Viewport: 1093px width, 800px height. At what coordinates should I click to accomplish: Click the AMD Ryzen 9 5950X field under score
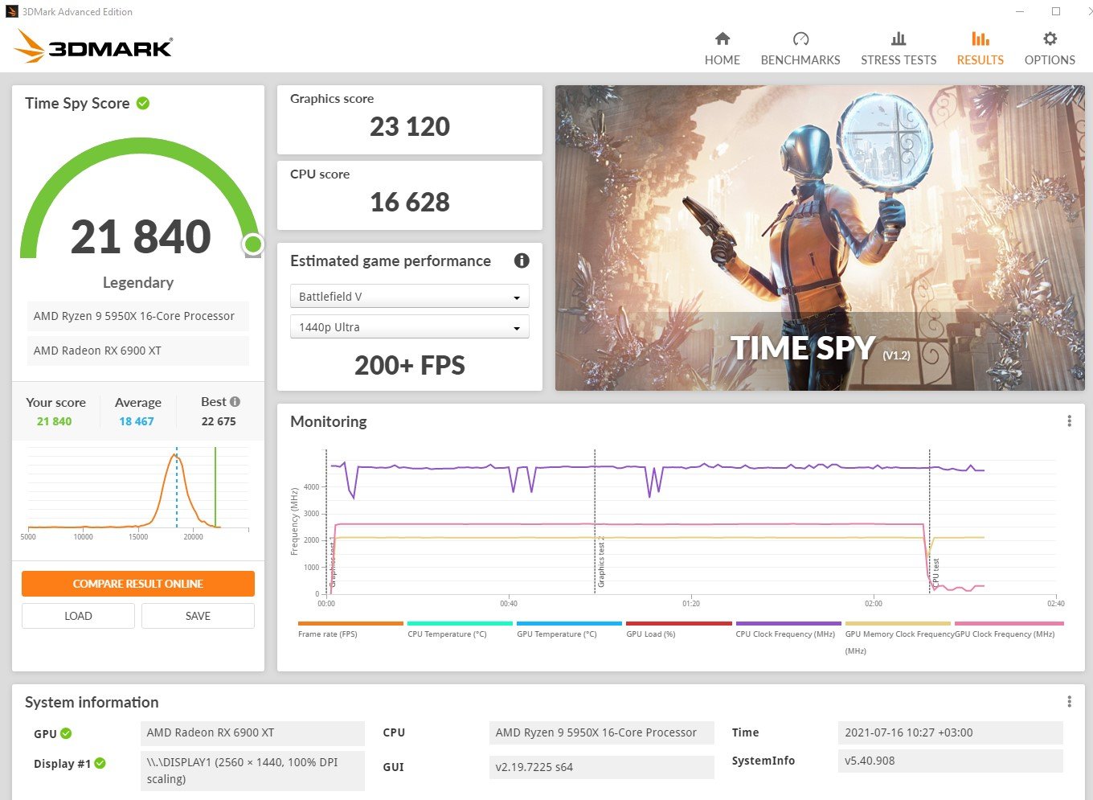138,316
